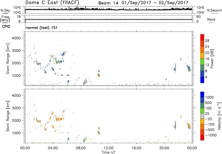This screenshot has height=154, width=222.
Task: Click '3000' on power panel range axis
Action: point(16,51)
